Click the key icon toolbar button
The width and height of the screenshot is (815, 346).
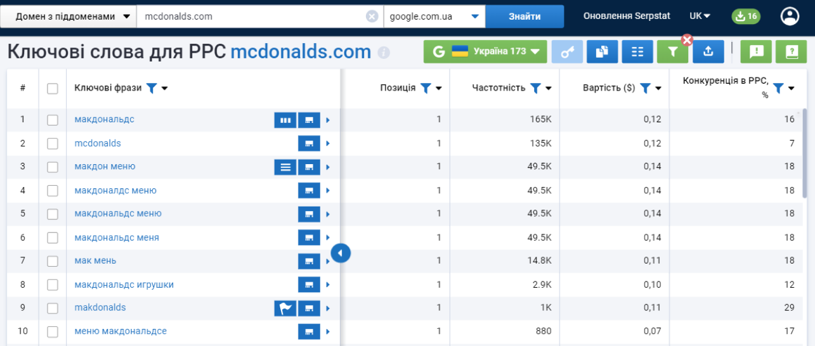pyautogui.click(x=567, y=52)
